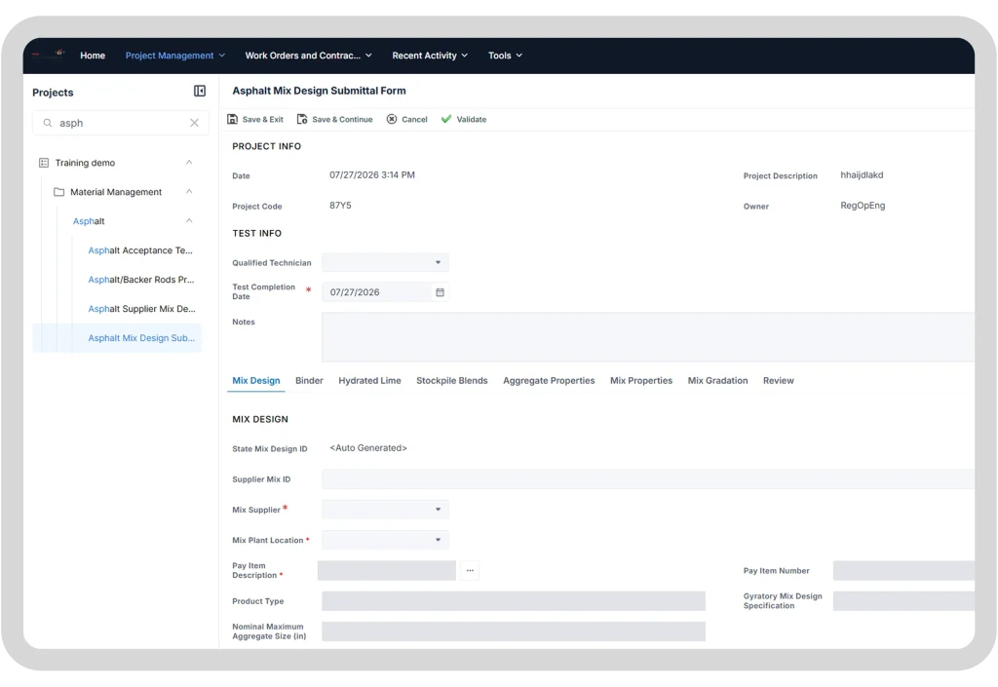Expand the Work Orders and Contracts menu

point(308,56)
